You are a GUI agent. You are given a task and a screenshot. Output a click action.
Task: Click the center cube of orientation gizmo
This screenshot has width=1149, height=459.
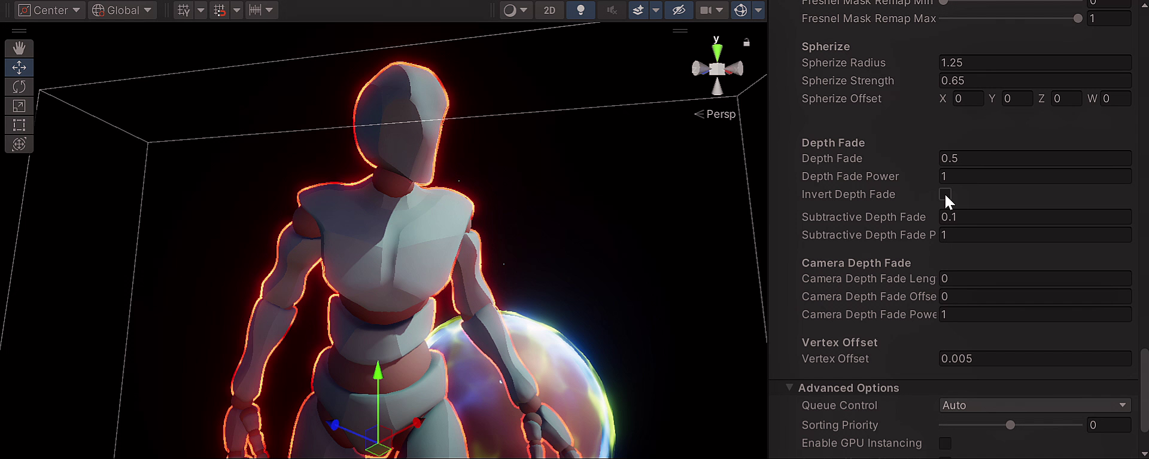pos(717,69)
